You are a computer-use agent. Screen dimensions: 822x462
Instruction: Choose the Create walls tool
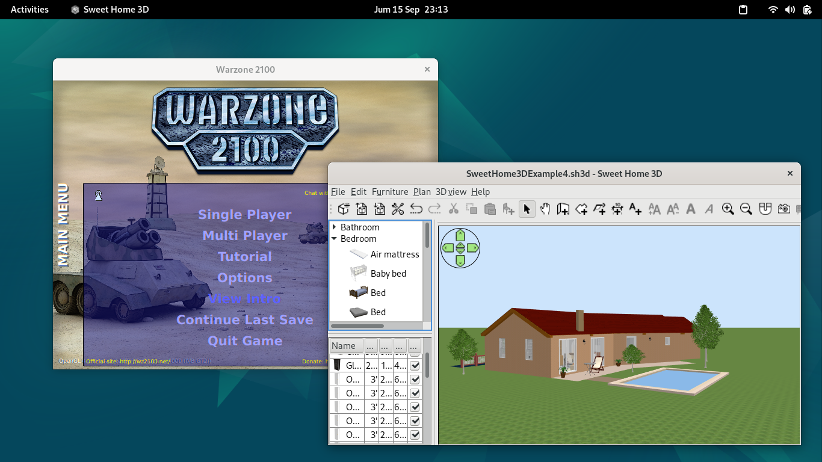click(563, 209)
